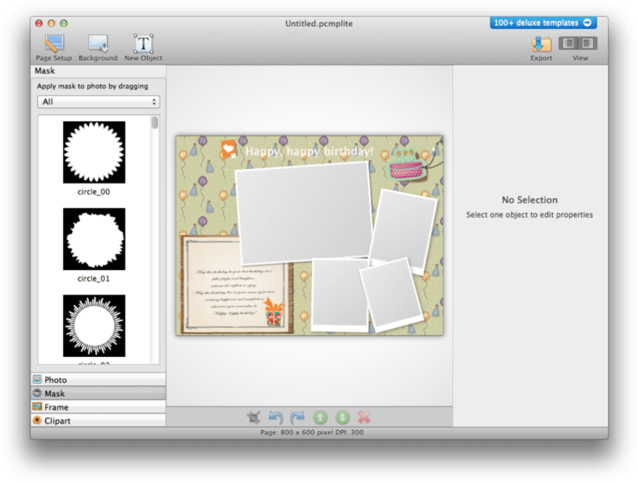This screenshot has width=638, height=483.
Task: Move object up with the green up arrow
Action: point(320,418)
